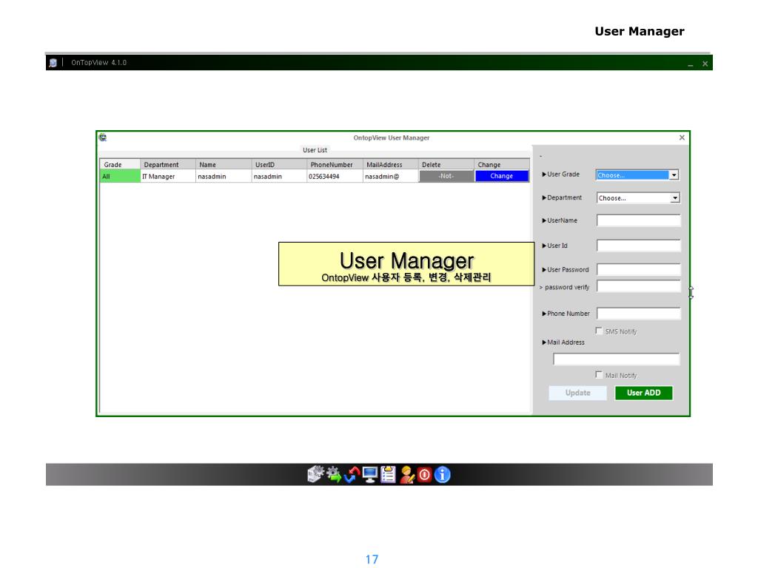The height and width of the screenshot is (568, 758).
Task: Click the Department column header
Action: [168, 165]
